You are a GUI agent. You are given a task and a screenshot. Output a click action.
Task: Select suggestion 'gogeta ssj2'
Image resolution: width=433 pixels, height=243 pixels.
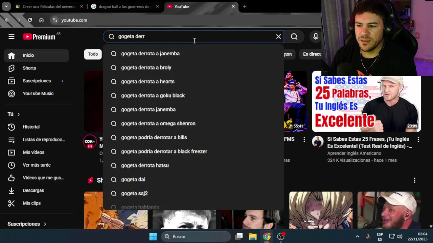(193, 194)
